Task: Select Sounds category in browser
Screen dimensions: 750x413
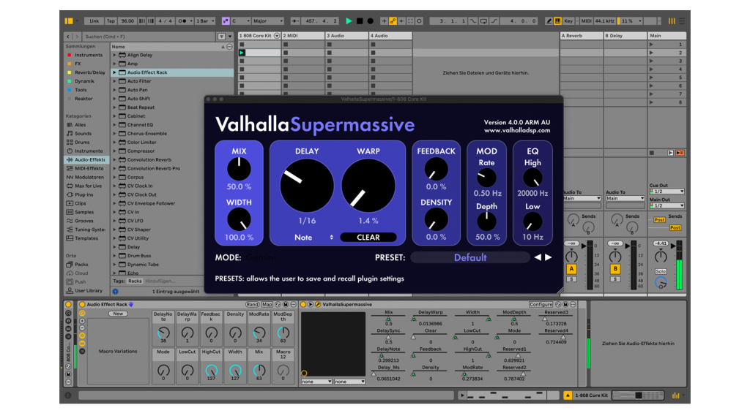Action: (83, 134)
